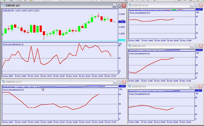Close the EURUSD,M30 chart window

click(201, 5)
